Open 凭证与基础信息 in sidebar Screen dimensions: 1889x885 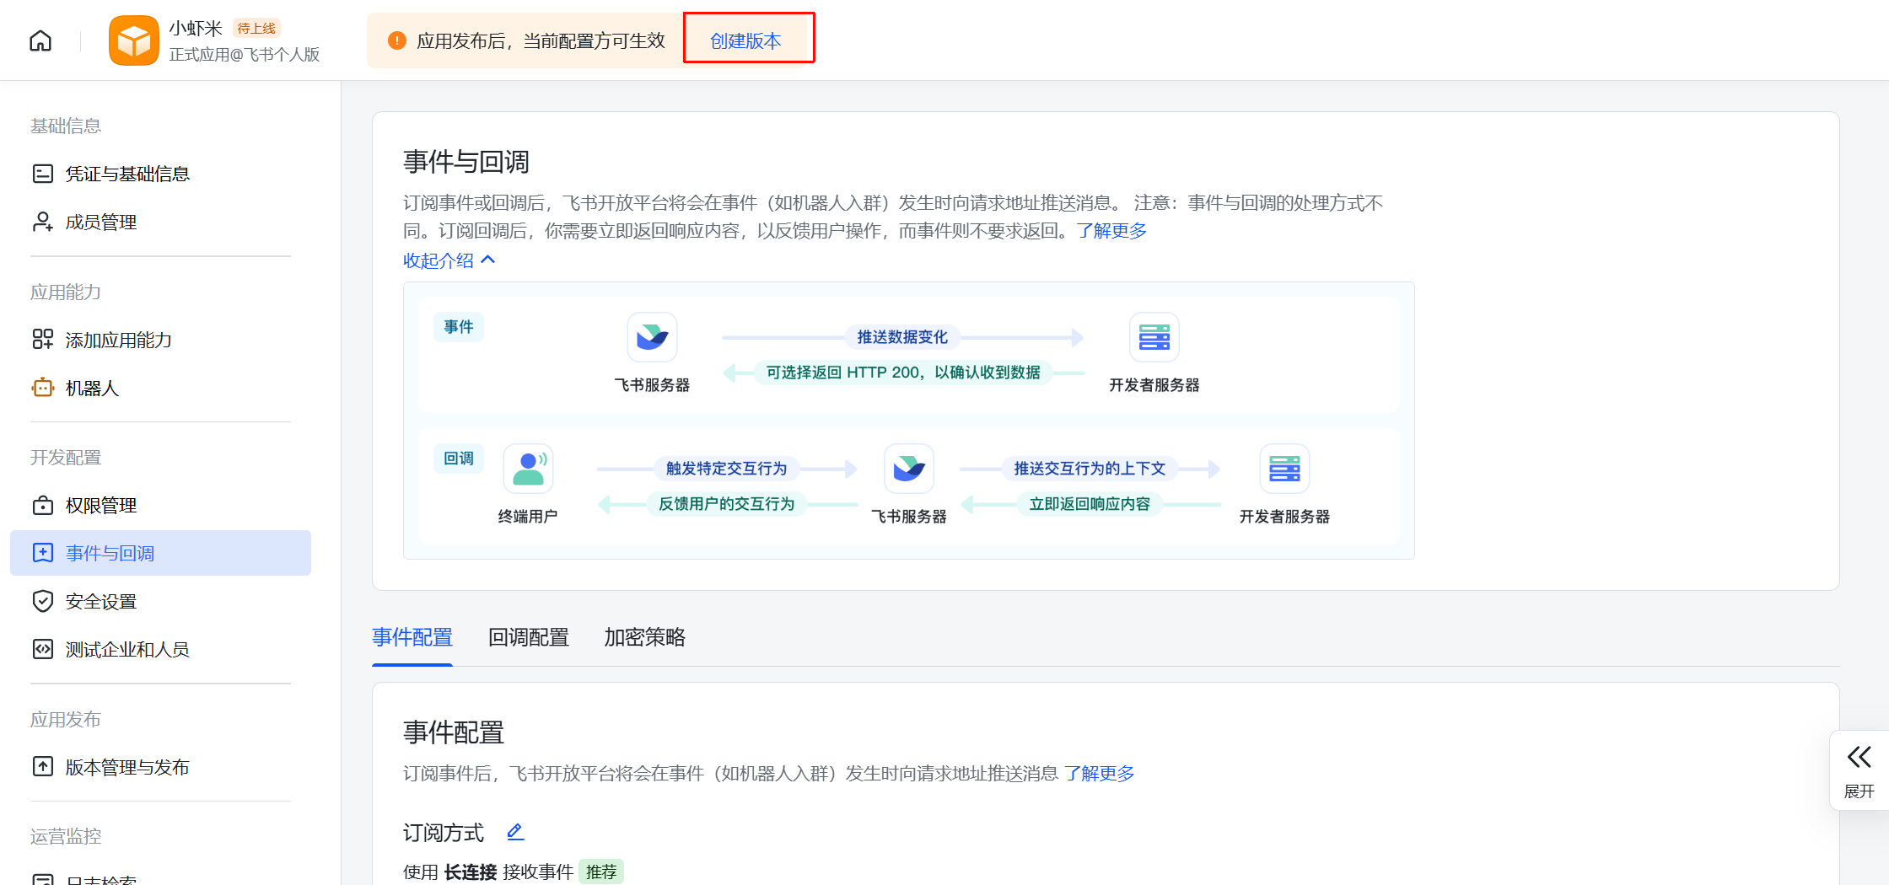coord(127,174)
